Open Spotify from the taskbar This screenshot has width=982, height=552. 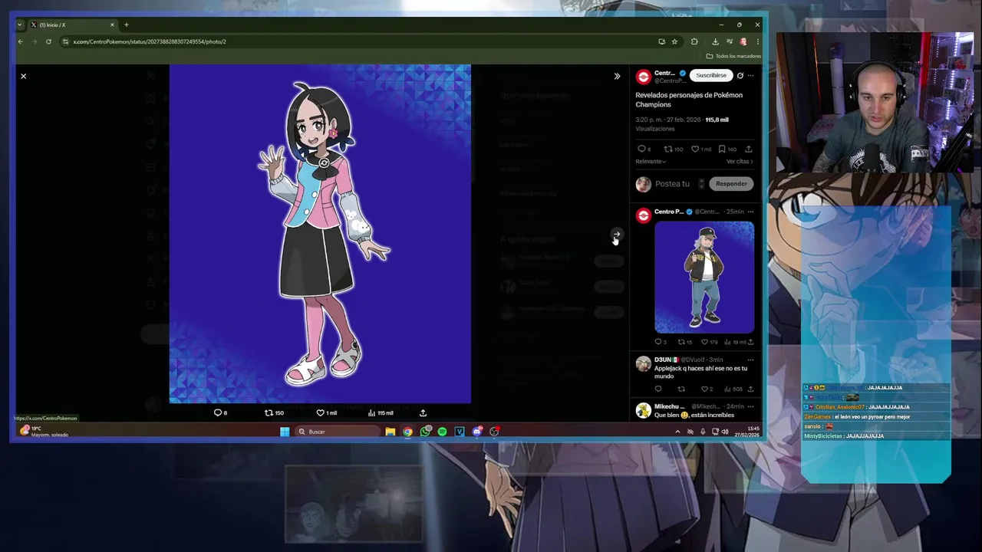[x=443, y=432]
